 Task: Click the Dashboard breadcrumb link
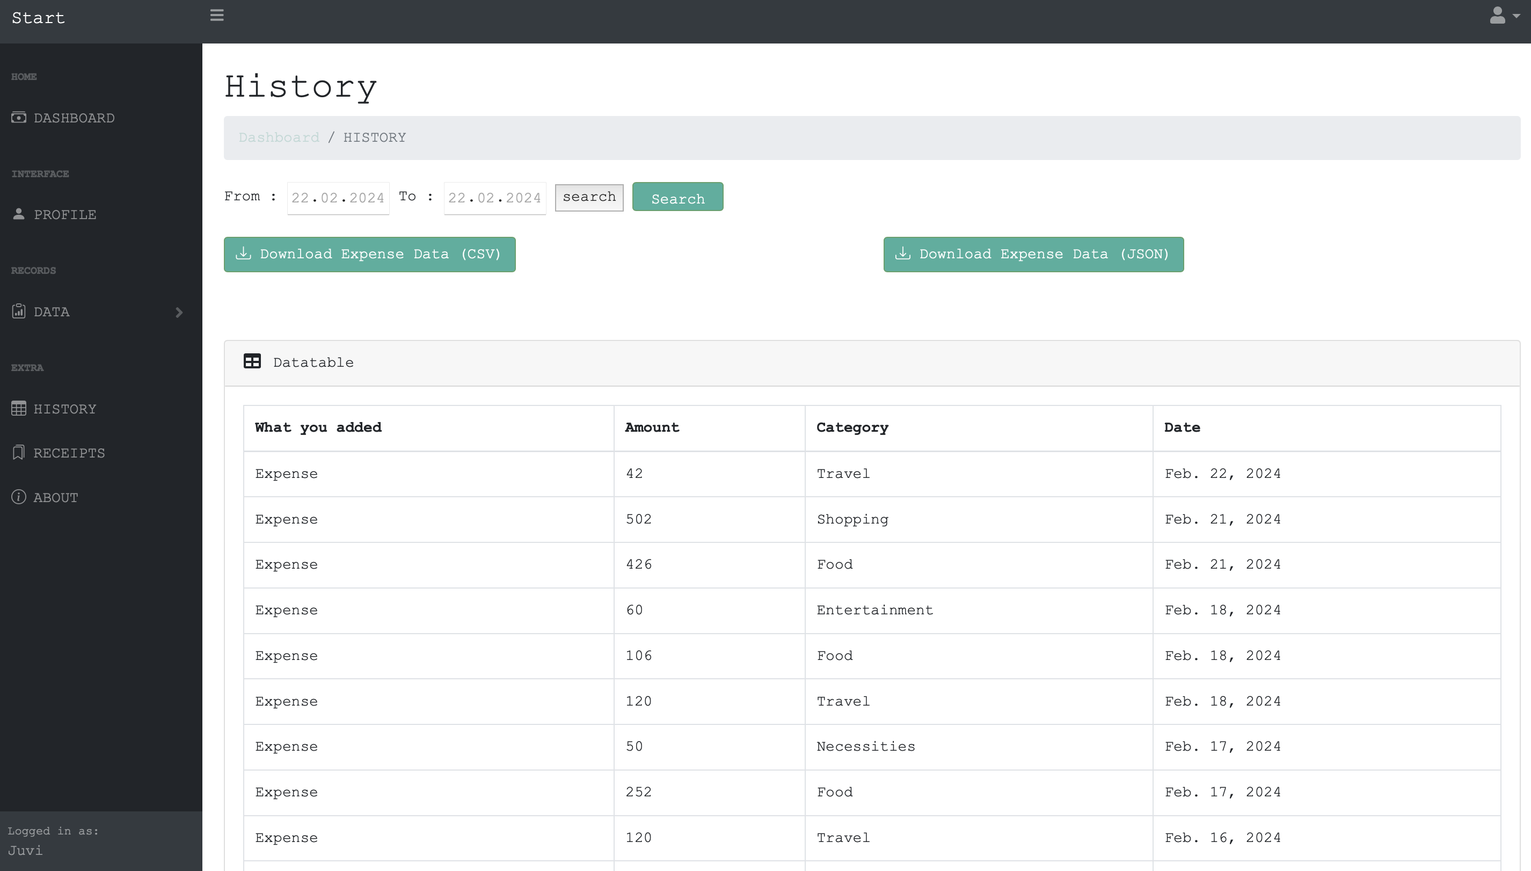tap(279, 137)
